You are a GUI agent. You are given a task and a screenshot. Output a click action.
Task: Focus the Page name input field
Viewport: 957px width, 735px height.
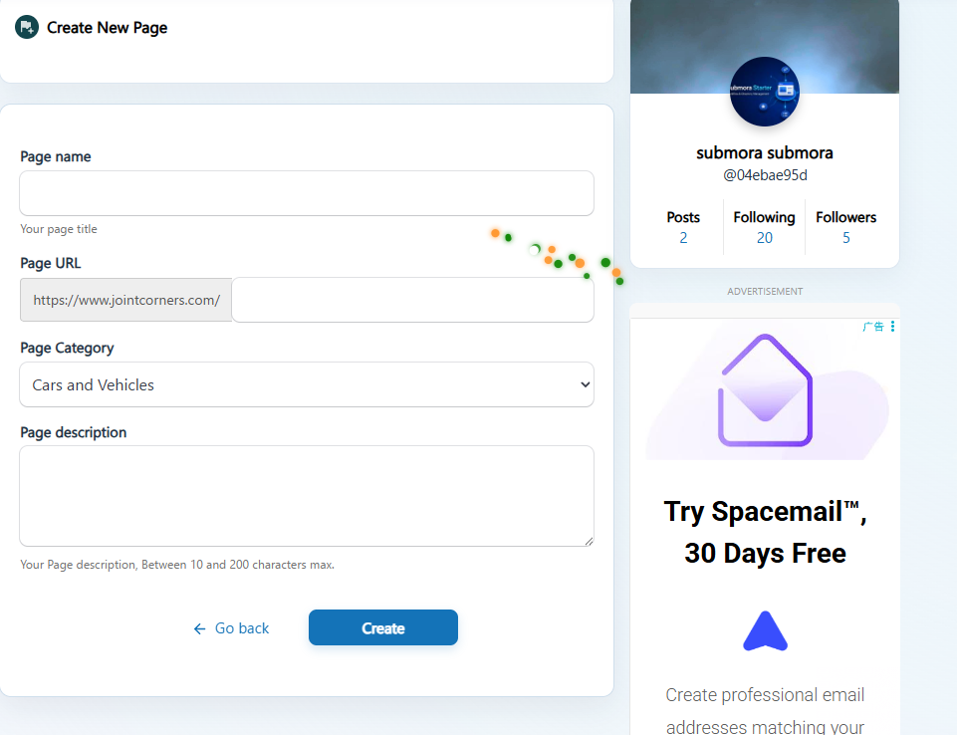[307, 193]
